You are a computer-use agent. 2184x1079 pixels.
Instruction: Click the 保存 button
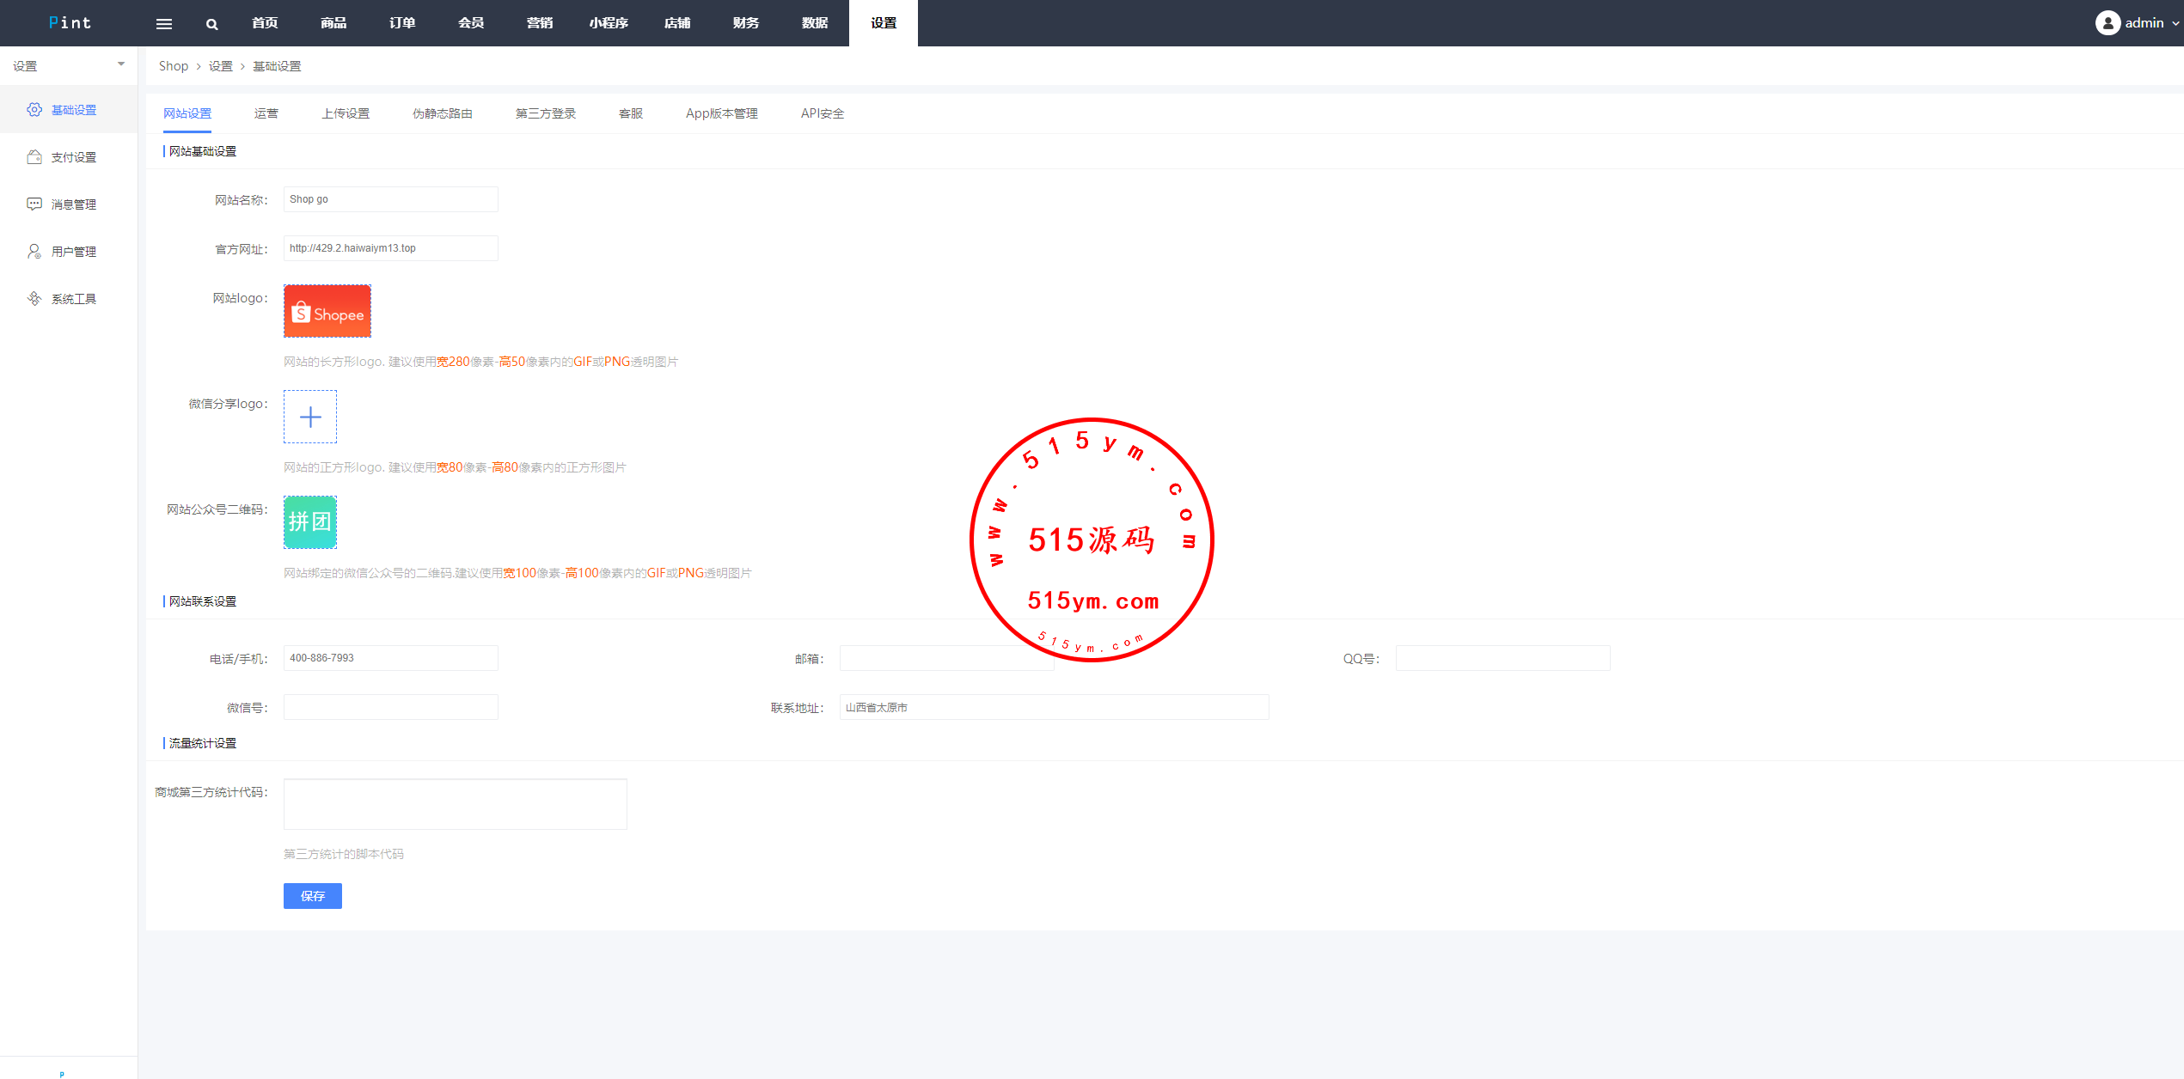coord(312,896)
